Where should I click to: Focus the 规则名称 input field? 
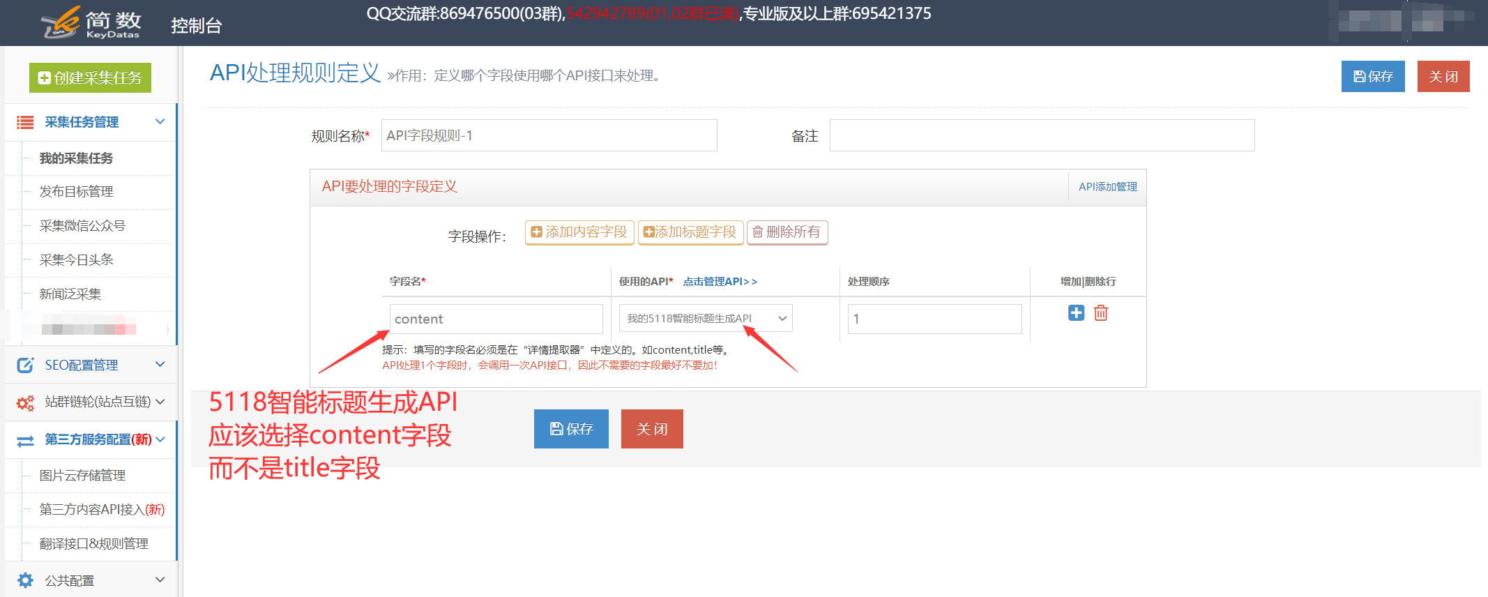pyautogui.click(x=549, y=135)
